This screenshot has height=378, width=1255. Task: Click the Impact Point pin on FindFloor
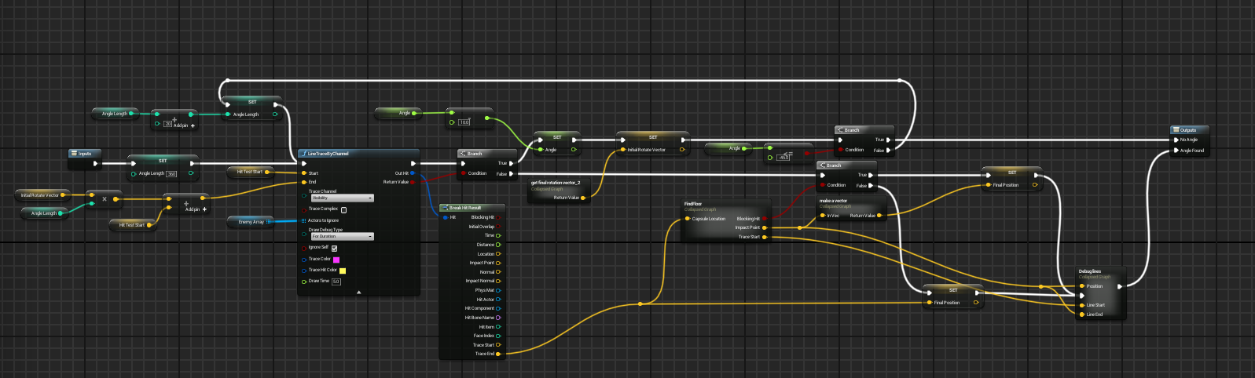765,227
